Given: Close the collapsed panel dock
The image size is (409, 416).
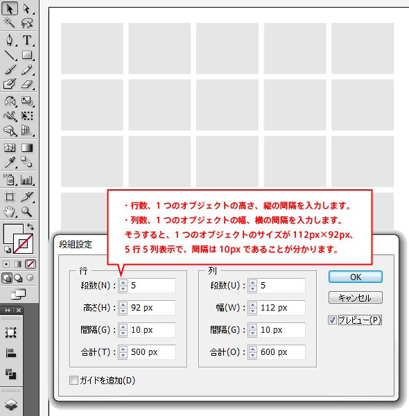Looking at the screenshot, I should 19,310.
